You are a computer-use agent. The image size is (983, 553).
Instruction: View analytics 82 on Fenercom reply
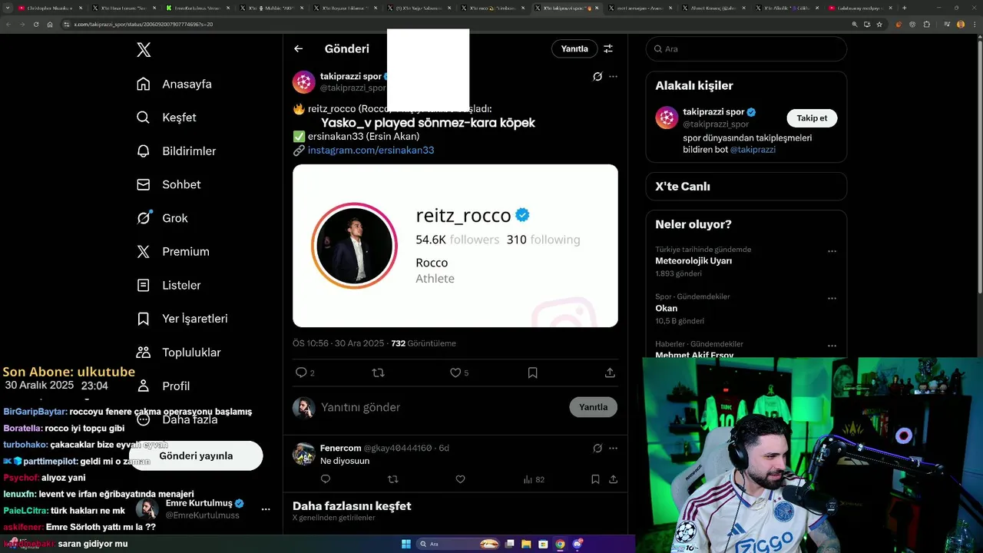534,479
